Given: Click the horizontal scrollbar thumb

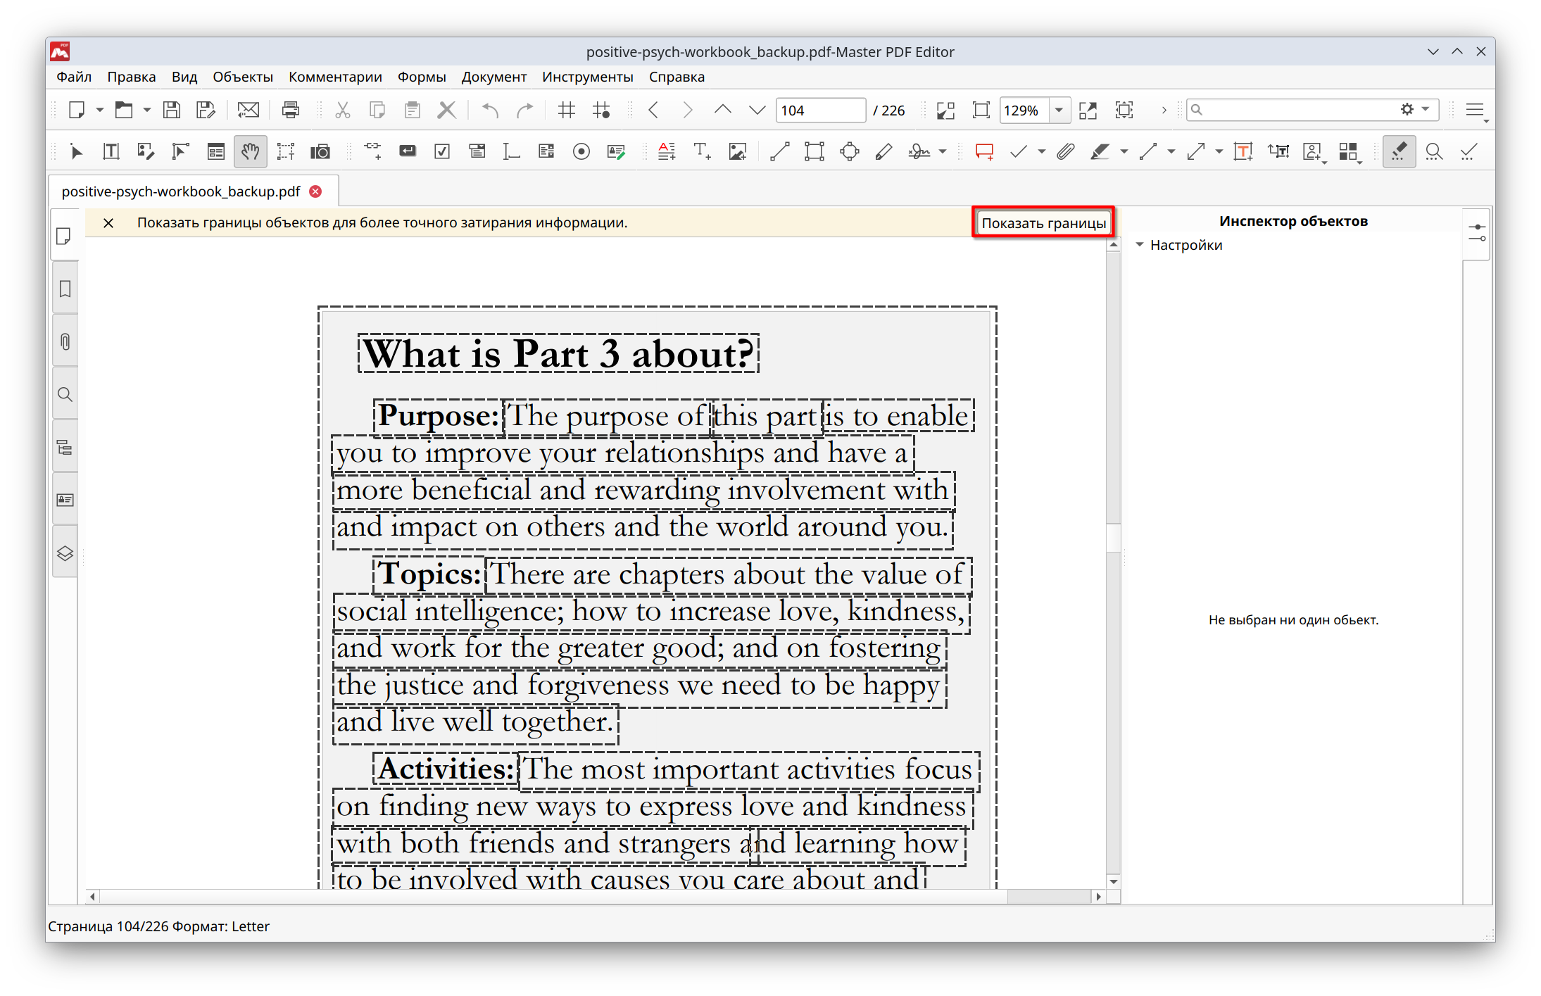Looking at the screenshot, I should (x=1048, y=896).
